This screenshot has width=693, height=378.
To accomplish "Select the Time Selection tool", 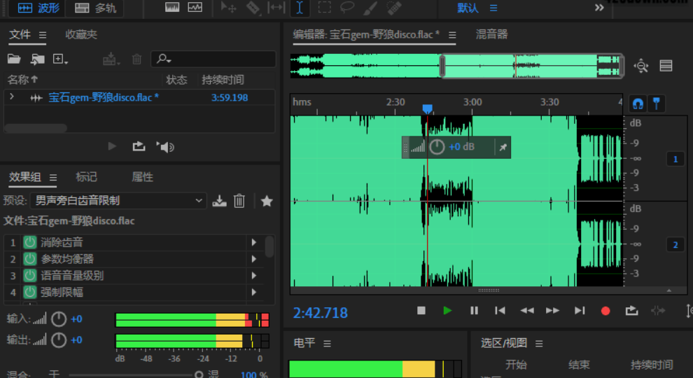I will pyautogui.click(x=300, y=8).
